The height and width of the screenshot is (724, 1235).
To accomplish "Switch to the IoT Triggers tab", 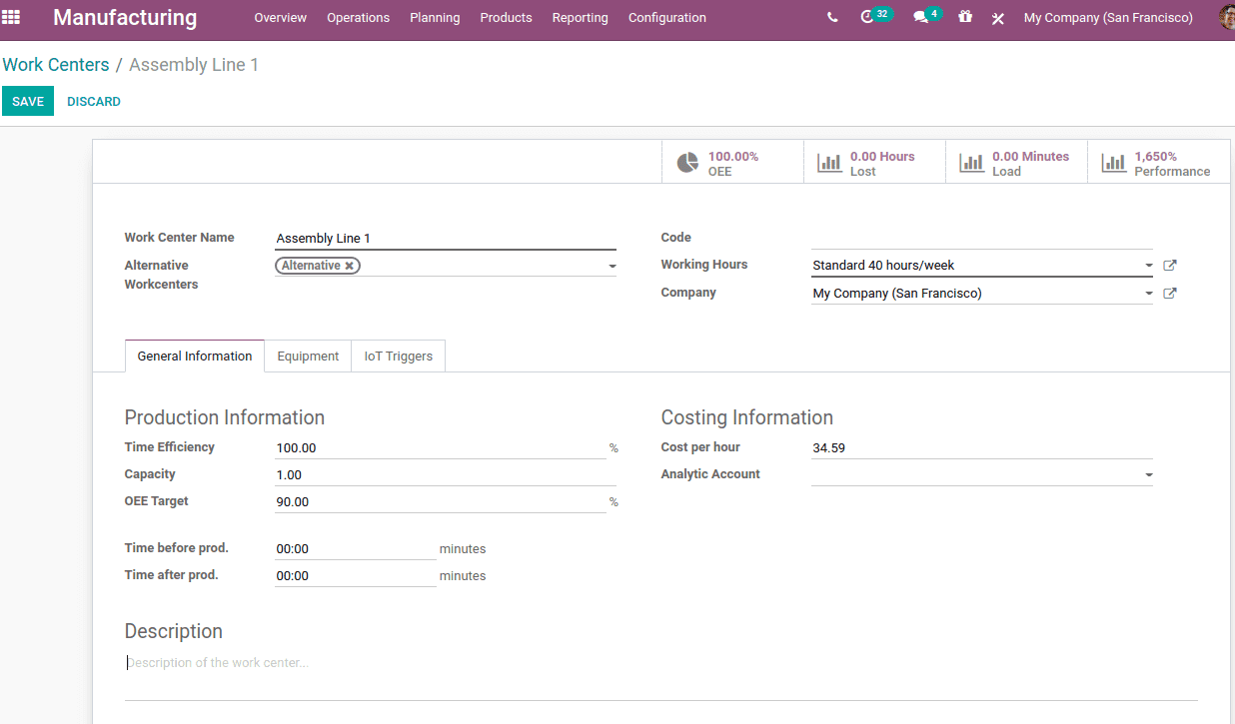I will pyautogui.click(x=399, y=357).
